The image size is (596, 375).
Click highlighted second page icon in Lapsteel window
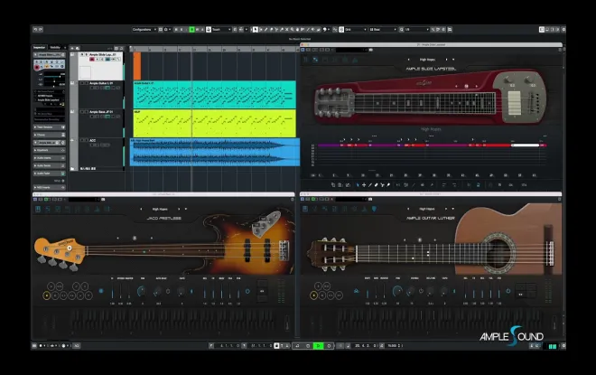315,60
